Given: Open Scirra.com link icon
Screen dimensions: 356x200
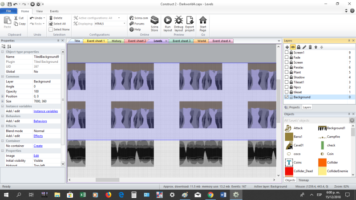Looking at the screenshot, I should click(x=131, y=18).
